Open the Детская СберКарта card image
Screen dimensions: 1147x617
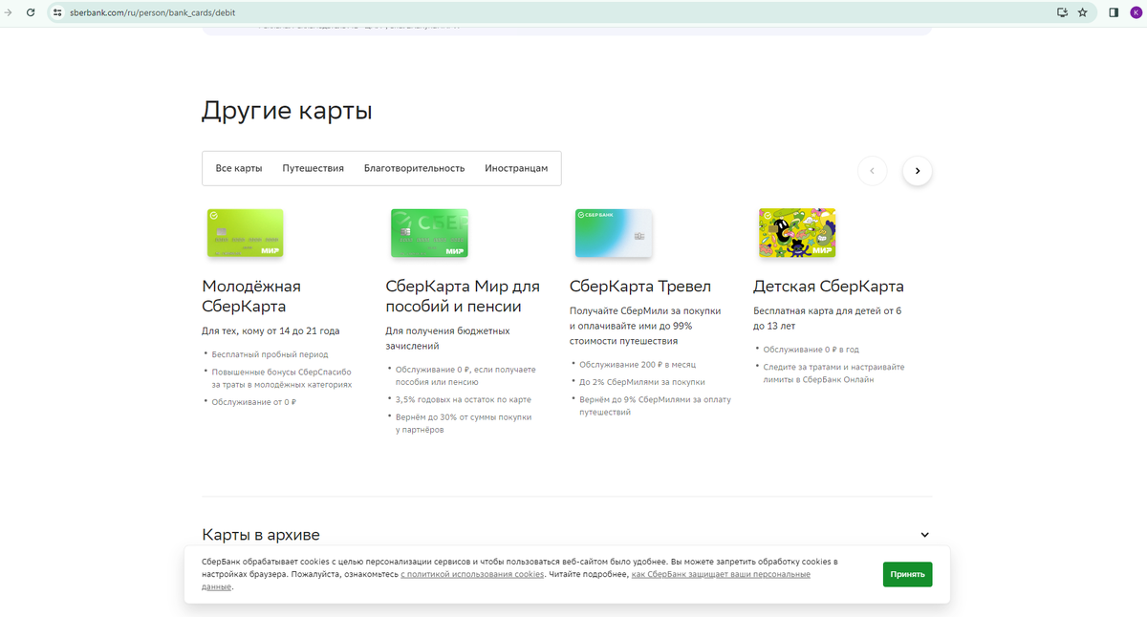pos(797,233)
